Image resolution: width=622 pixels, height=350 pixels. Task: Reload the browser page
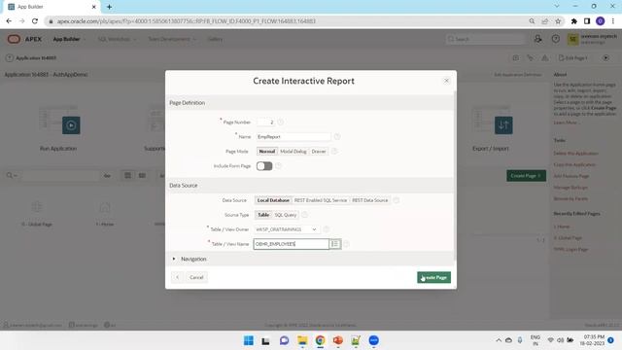pyautogui.click(x=35, y=21)
